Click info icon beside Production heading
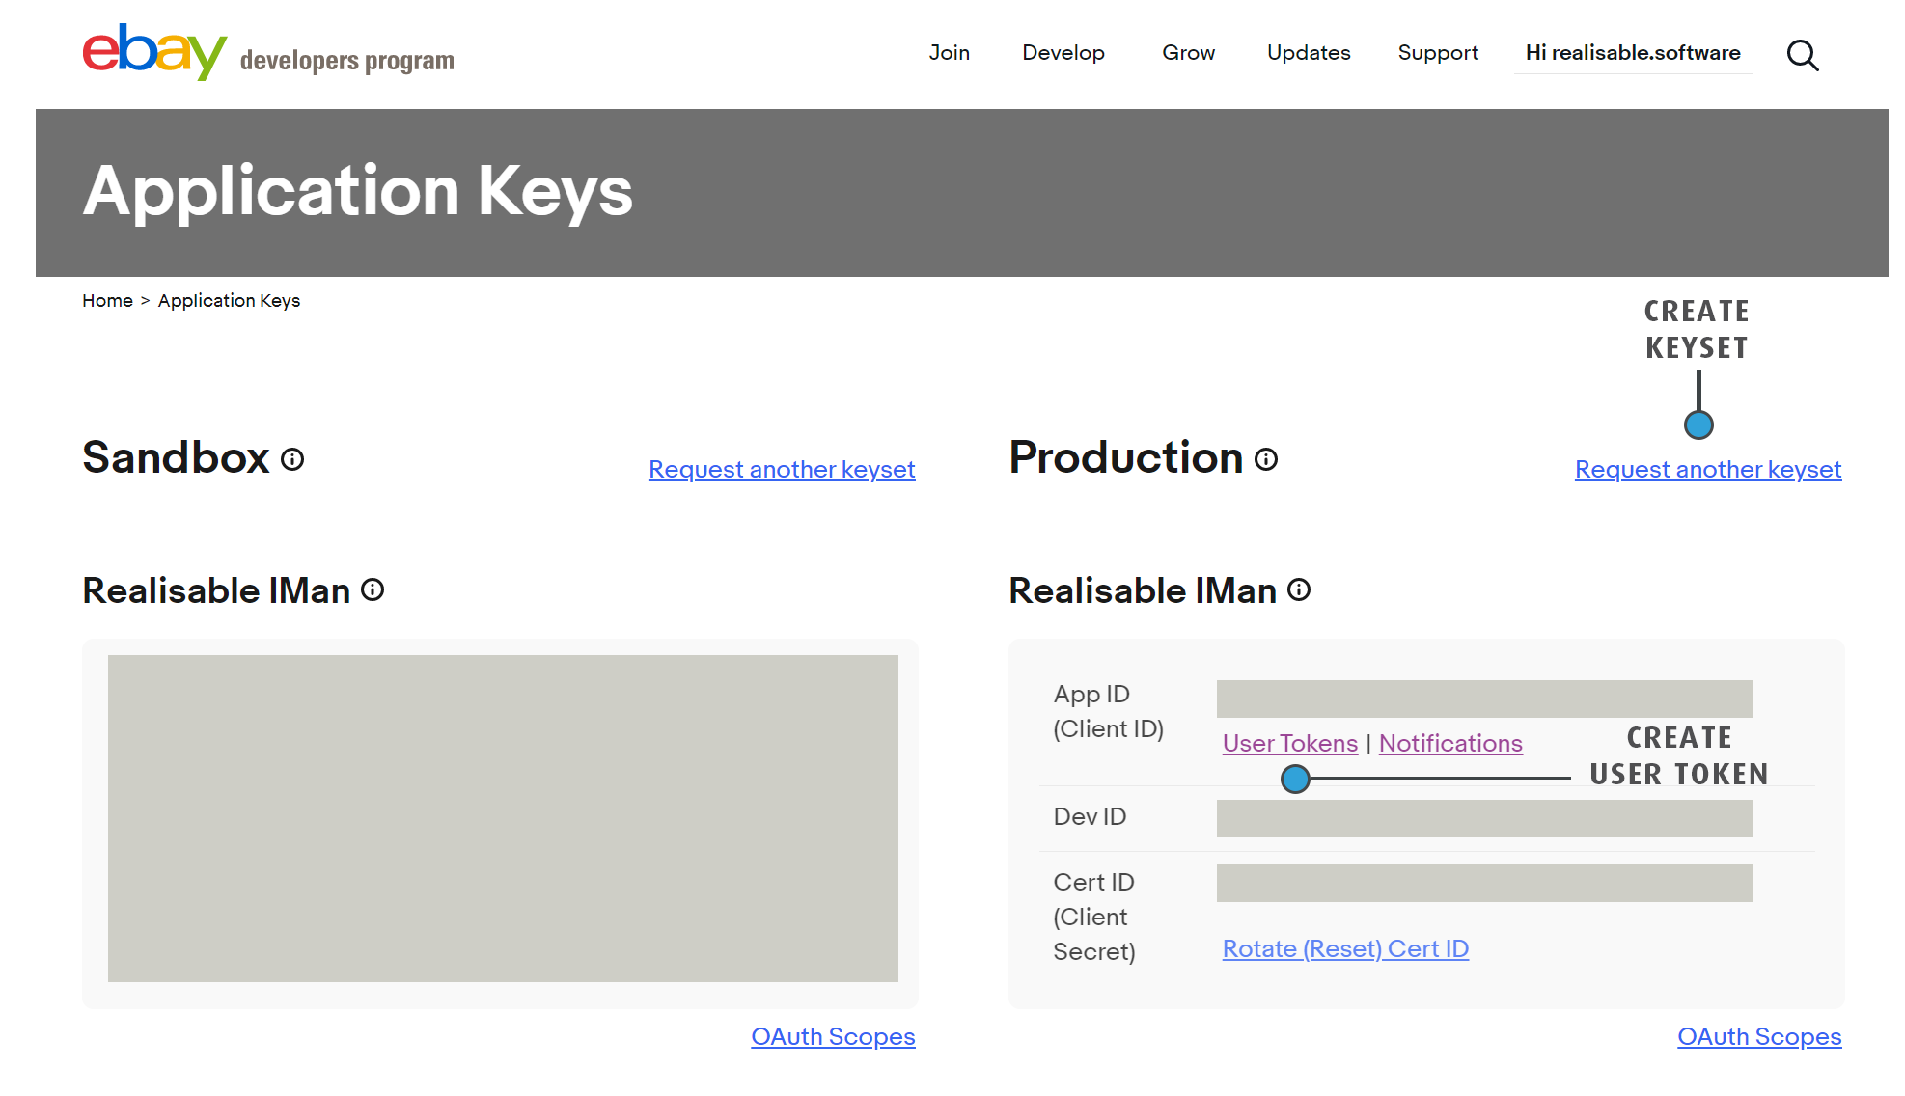1905x1096 pixels. click(x=1266, y=459)
